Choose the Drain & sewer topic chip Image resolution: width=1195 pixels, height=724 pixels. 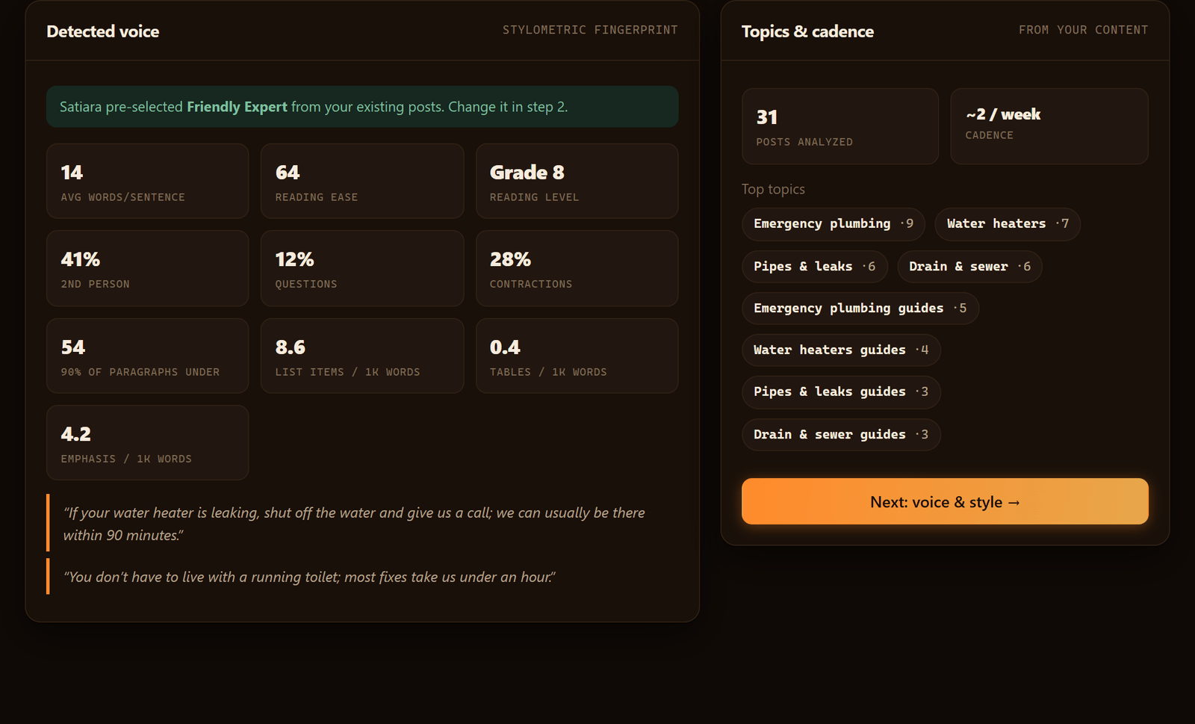[x=969, y=267]
